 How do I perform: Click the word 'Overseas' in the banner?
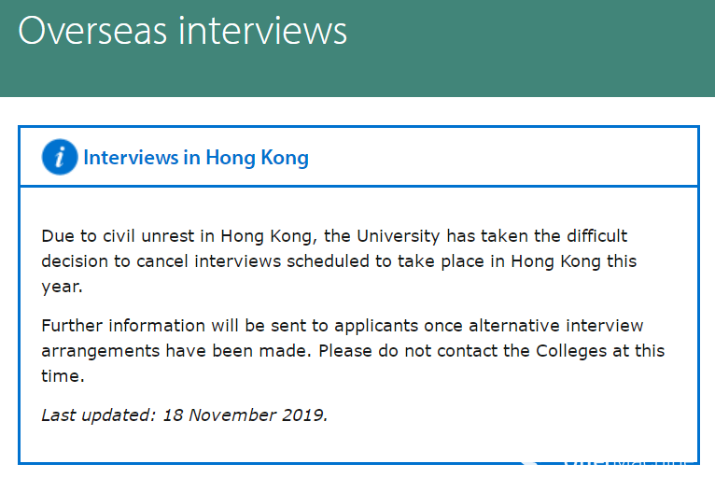coord(92,31)
